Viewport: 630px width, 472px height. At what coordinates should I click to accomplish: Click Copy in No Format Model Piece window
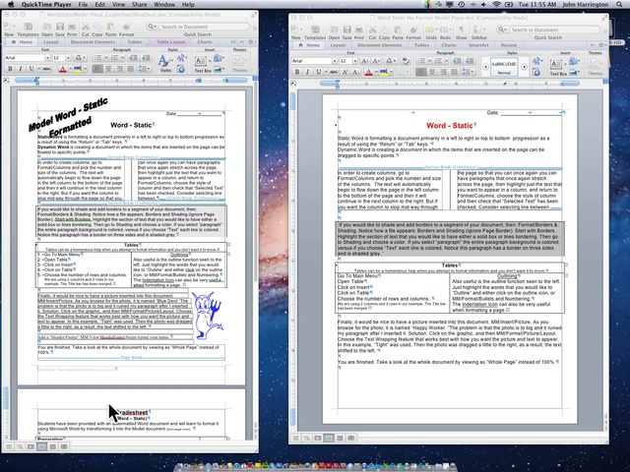click(385, 29)
